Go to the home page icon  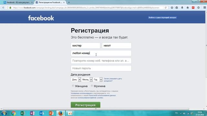point(188,8)
